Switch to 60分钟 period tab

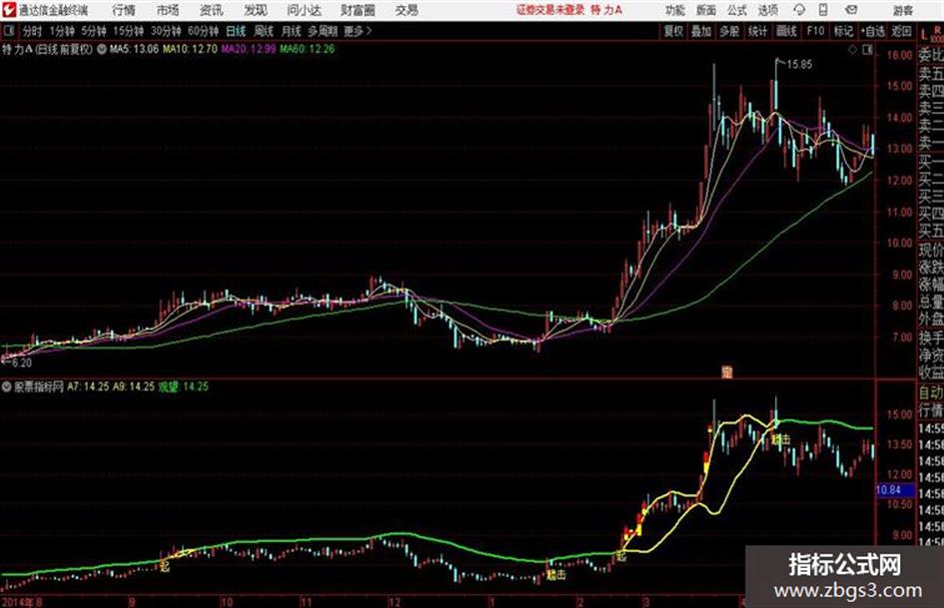click(203, 31)
